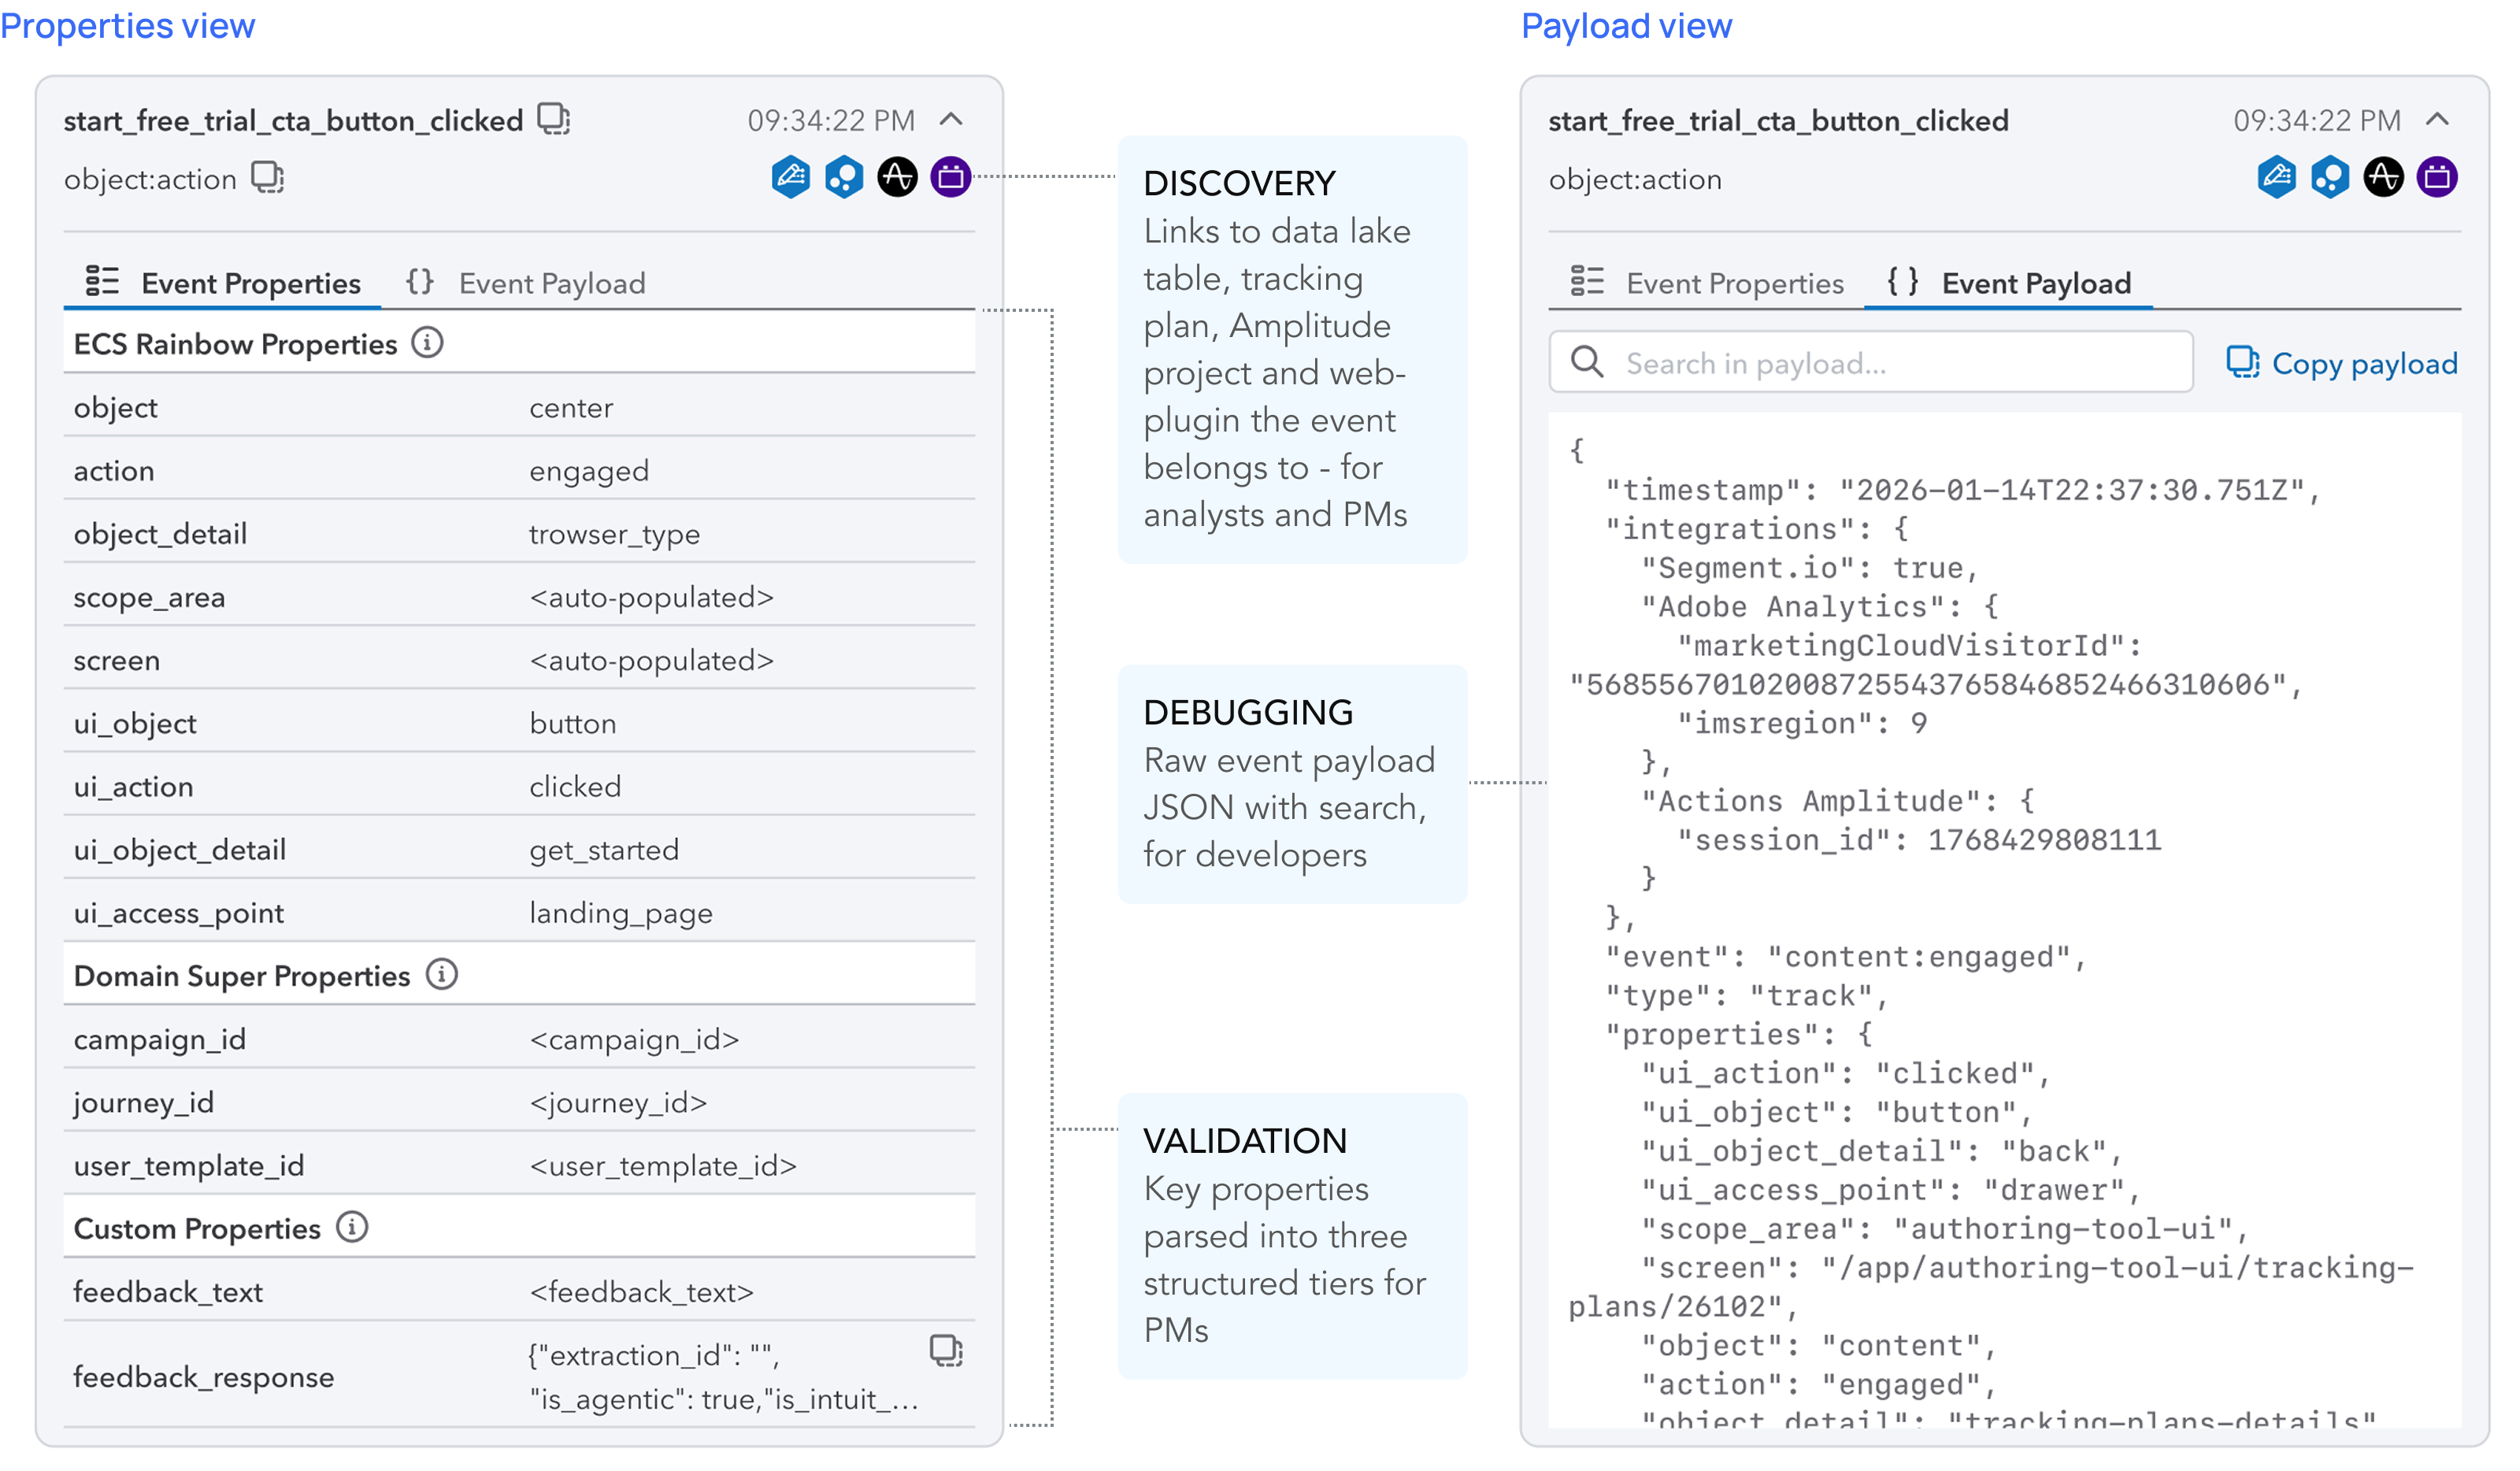The width and height of the screenshot is (2520, 1471).
Task: Click the ui_object value button
Action: point(573,724)
